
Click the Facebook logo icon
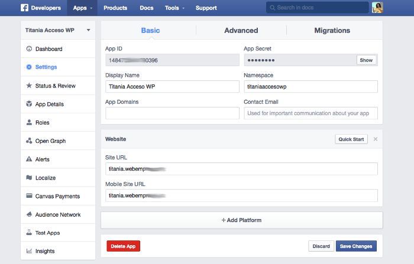coord(24,8)
